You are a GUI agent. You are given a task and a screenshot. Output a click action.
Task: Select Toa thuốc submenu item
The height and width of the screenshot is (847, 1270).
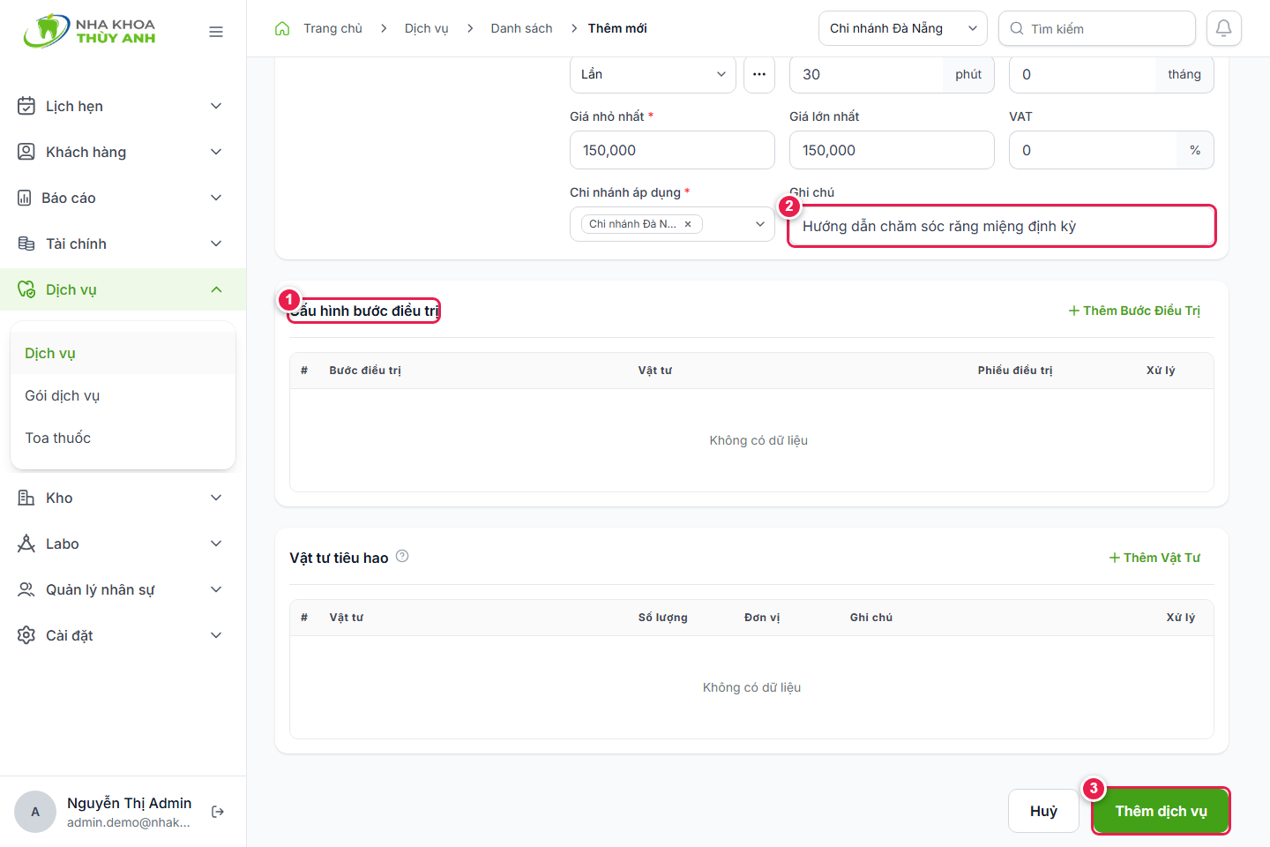click(123, 438)
